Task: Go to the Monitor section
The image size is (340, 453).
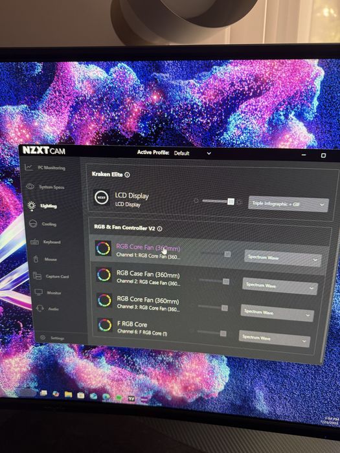Action: point(48,293)
